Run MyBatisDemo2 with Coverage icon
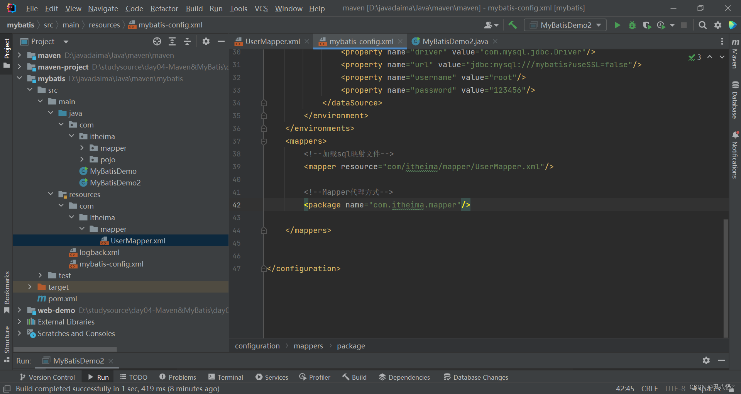The image size is (741, 394). click(x=647, y=25)
